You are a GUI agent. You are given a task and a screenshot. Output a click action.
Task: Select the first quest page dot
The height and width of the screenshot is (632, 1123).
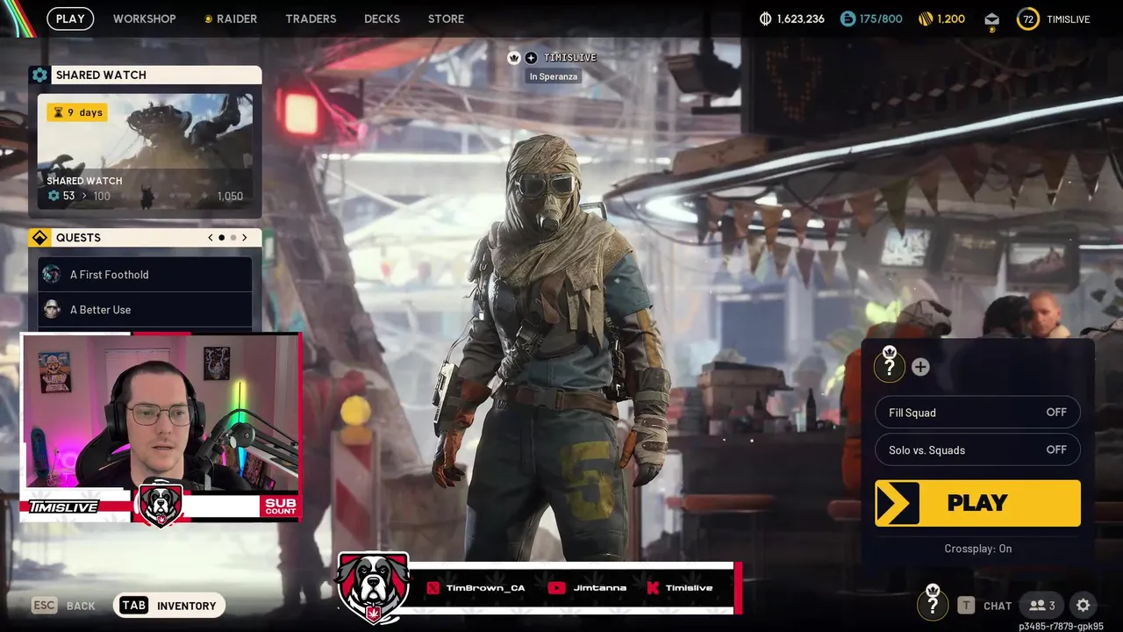click(222, 238)
